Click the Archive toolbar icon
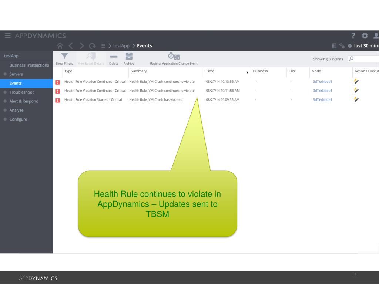The width and height of the screenshot is (379, 284). 129,56
